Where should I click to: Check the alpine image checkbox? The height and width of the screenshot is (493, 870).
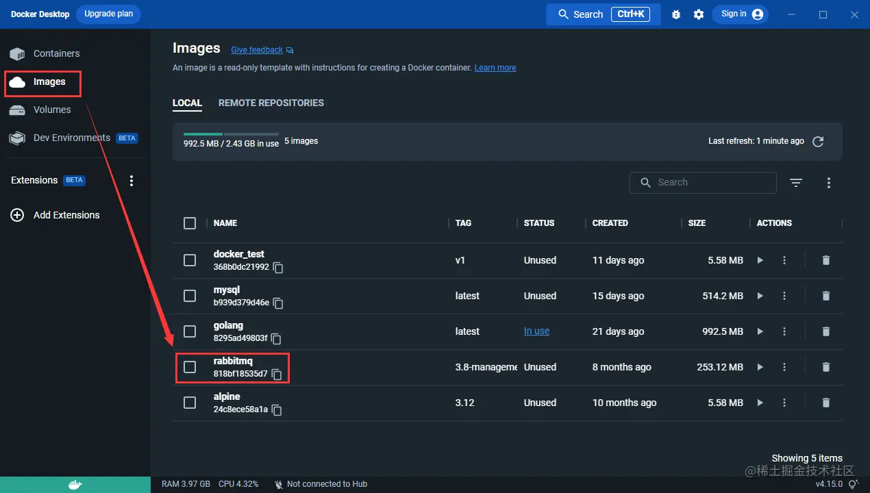click(190, 403)
